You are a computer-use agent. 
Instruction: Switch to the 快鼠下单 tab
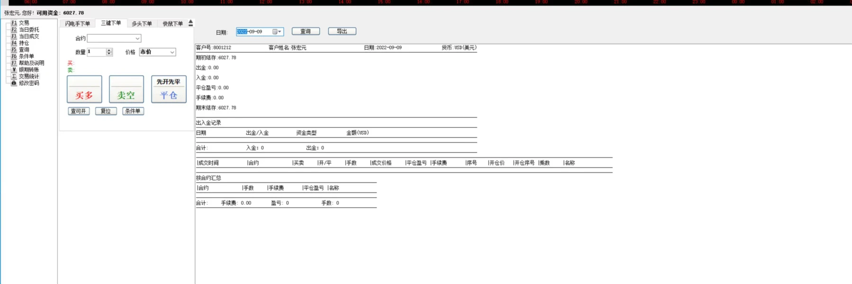[x=172, y=23]
